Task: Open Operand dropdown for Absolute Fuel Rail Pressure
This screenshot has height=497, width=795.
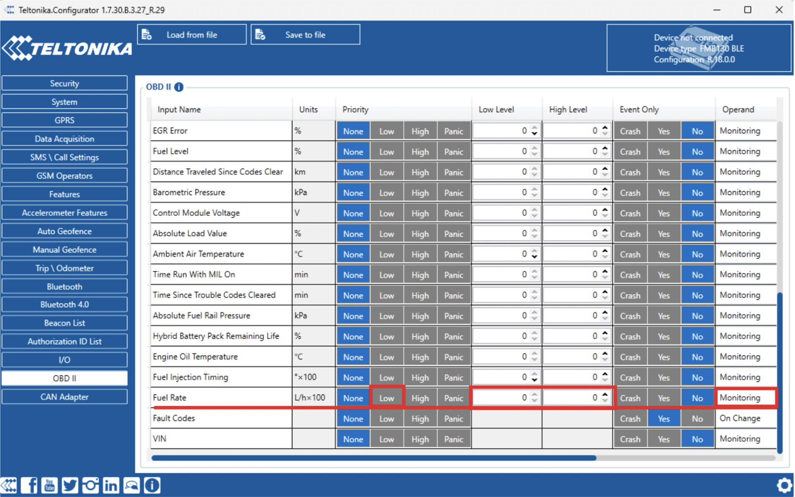Action: (746, 316)
